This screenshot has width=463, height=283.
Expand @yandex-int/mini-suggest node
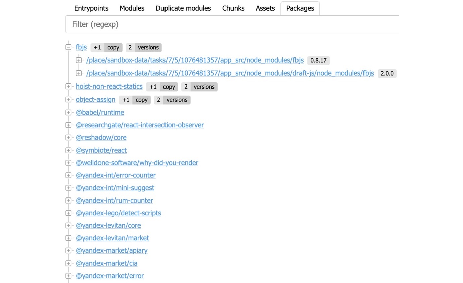tap(69, 188)
